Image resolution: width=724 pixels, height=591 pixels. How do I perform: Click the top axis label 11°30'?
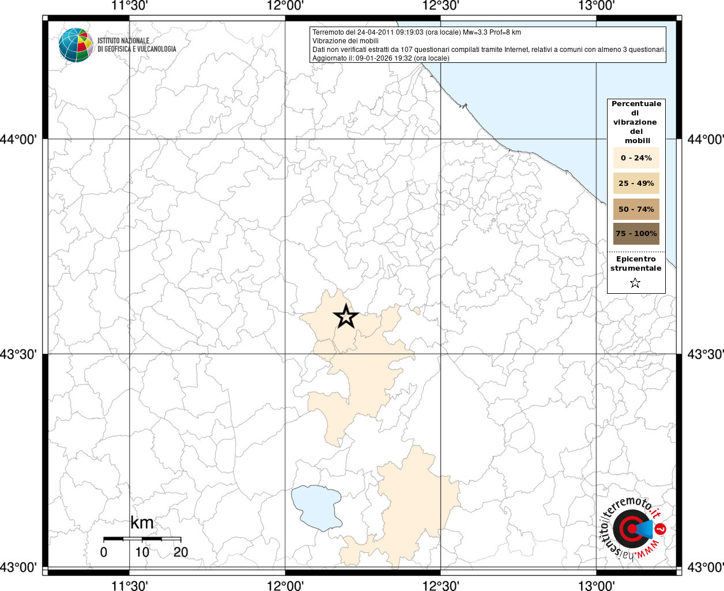pos(130,6)
